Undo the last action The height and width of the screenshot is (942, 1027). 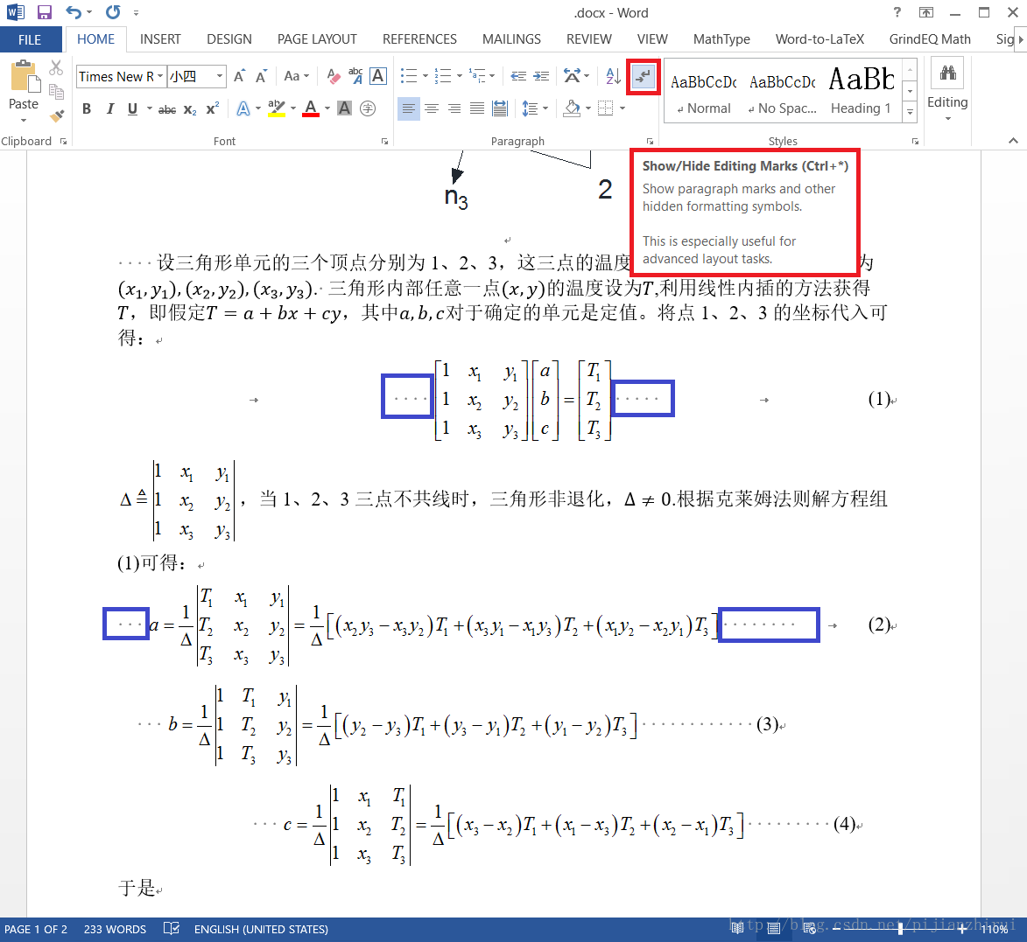coord(74,12)
